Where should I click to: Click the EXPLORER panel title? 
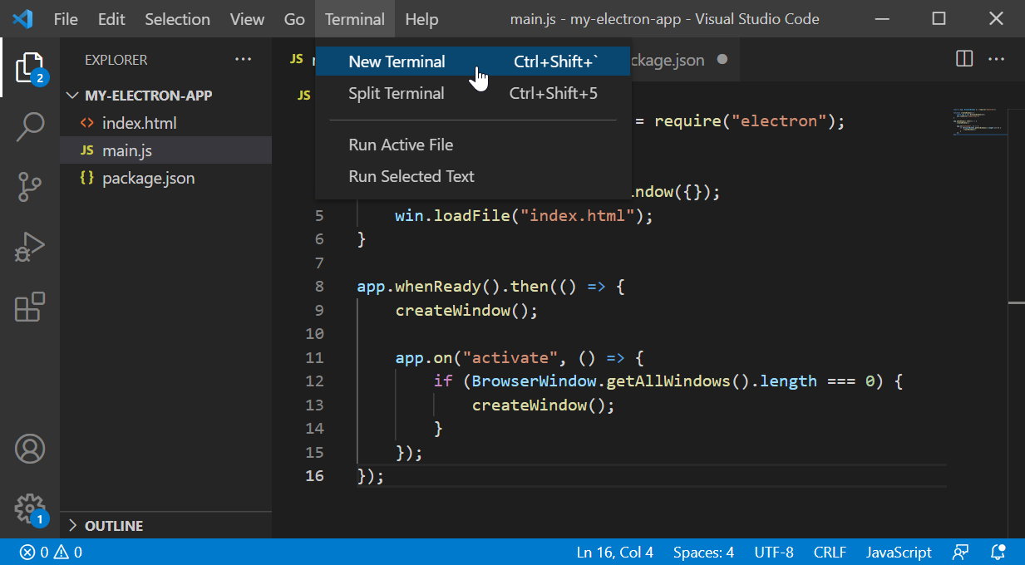116,60
